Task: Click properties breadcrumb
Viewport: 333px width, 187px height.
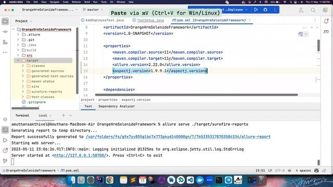Action: point(108,100)
